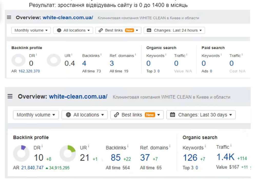Viewport: 255px width, 179px height.
Task: Click the Paid Keywords info icon in the top panel
Action: [221, 55]
